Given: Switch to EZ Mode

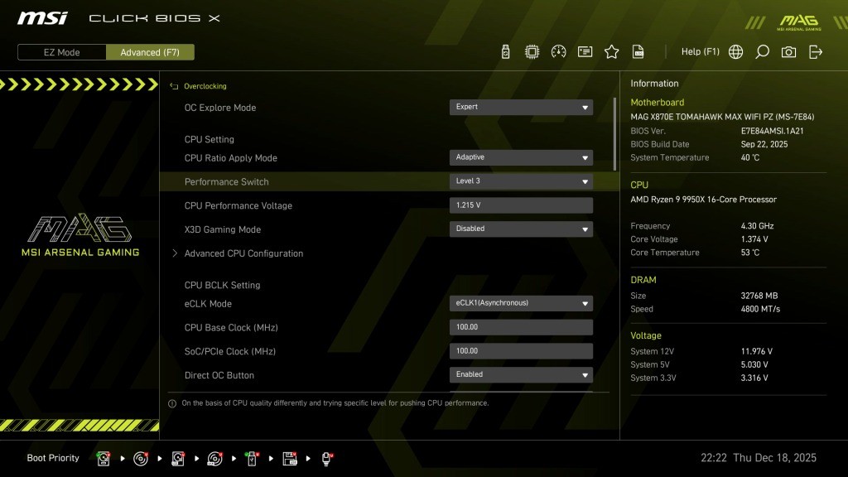Looking at the screenshot, I should point(62,52).
